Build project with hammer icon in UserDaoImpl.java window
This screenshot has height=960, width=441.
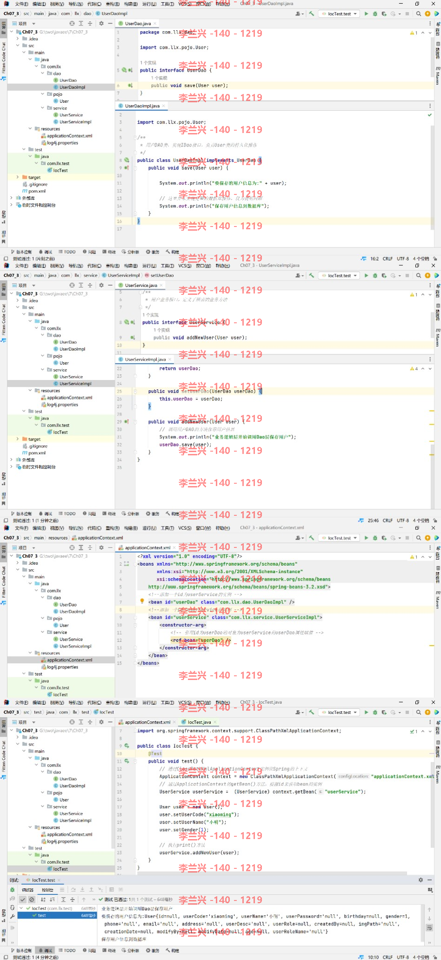(311, 14)
